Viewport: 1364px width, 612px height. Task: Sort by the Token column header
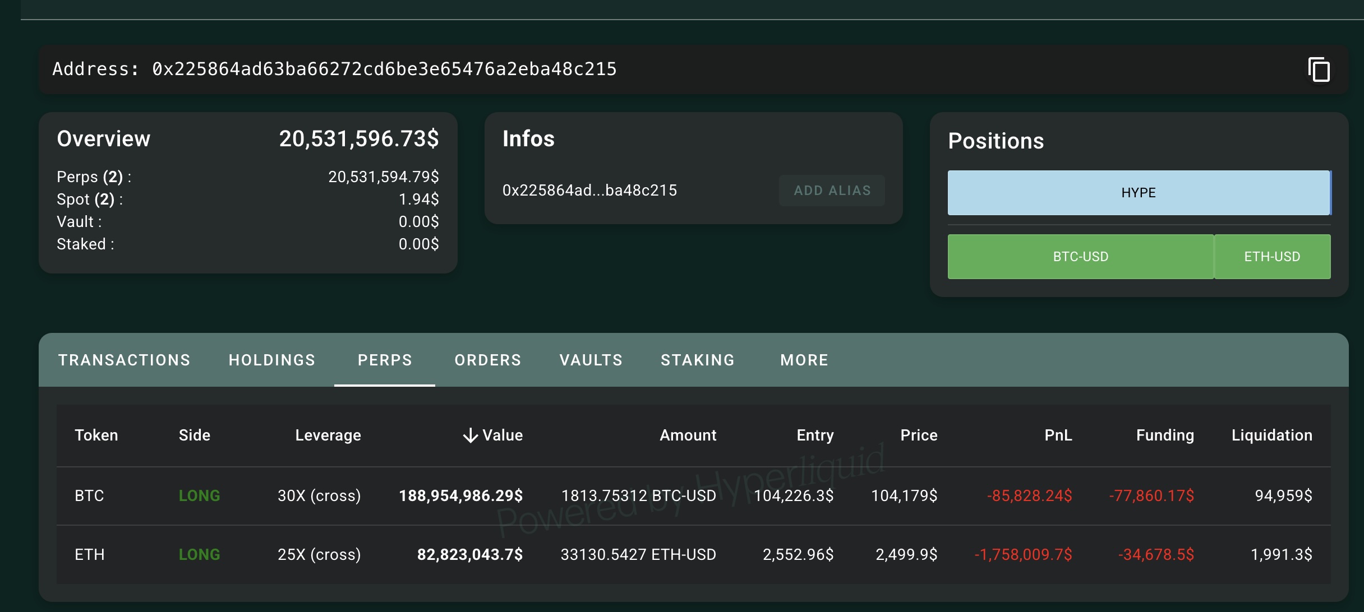96,435
